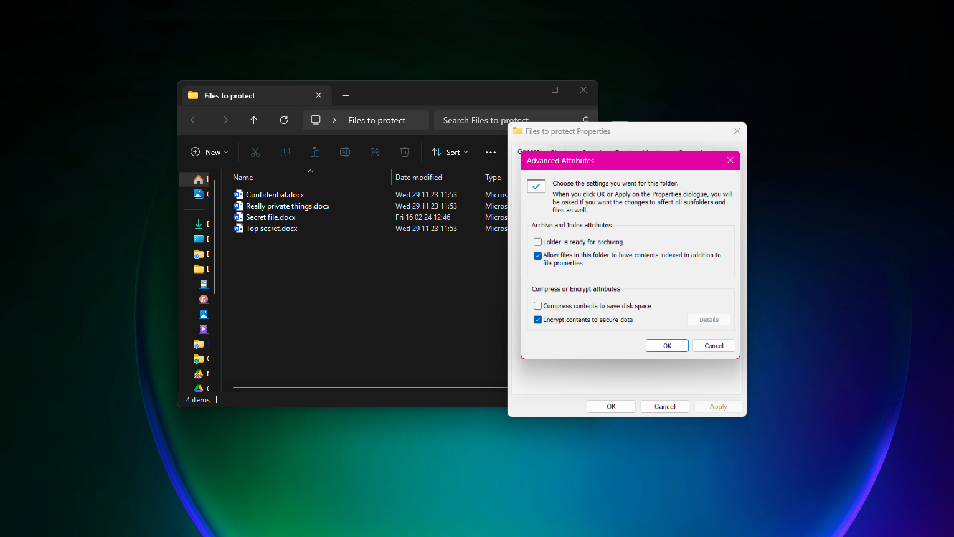Open Music icon in the sidebar
The image size is (954, 537).
[x=204, y=299]
